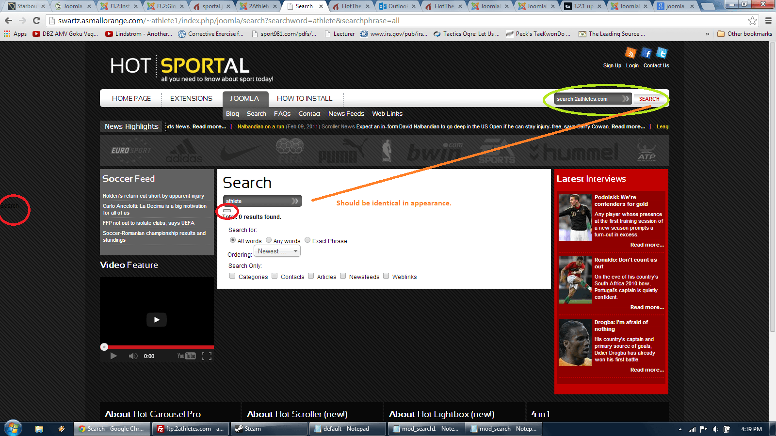
Task: Select the Any words radio button
Action: [x=269, y=240]
